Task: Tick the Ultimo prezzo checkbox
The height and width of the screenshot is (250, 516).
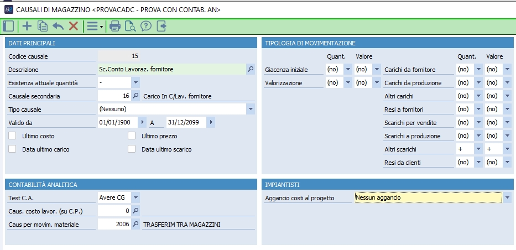Action: point(132,136)
